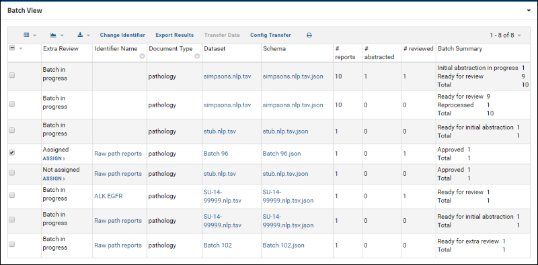The height and width of the screenshot is (265, 538).
Task: Open the export download icon menu
Action: (83, 35)
